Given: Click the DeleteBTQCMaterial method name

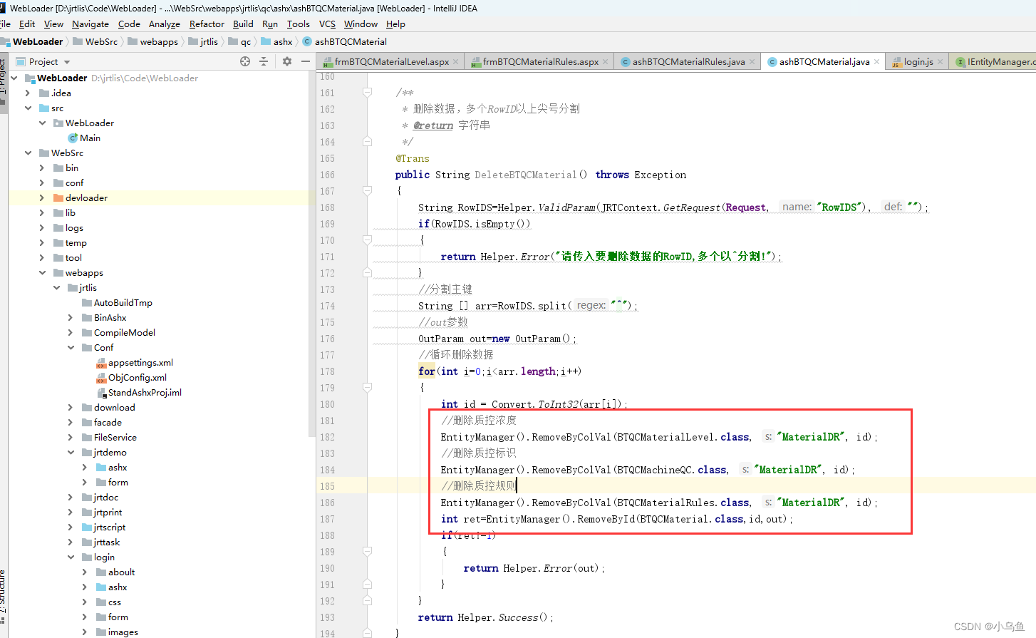Looking at the screenshot, I should [x=526, y=175].
